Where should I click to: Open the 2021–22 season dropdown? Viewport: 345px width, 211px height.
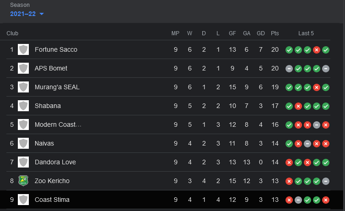click(27, 14)
